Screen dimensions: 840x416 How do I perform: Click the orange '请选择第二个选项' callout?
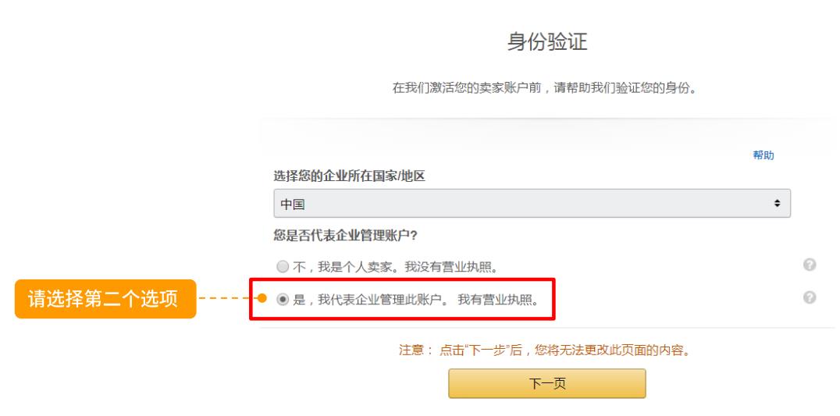[105, 299]
